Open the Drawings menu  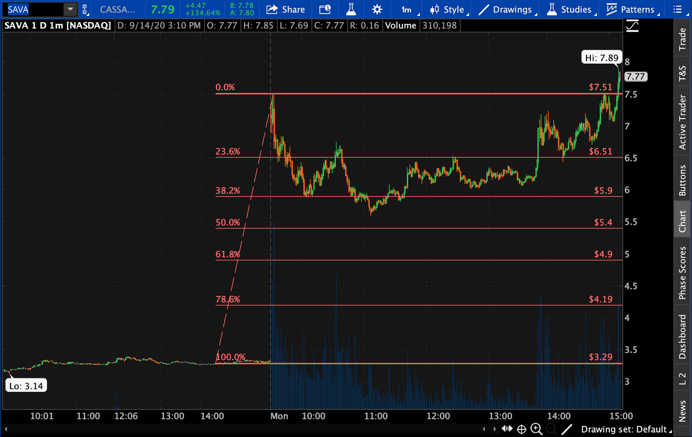pos(507,10)
